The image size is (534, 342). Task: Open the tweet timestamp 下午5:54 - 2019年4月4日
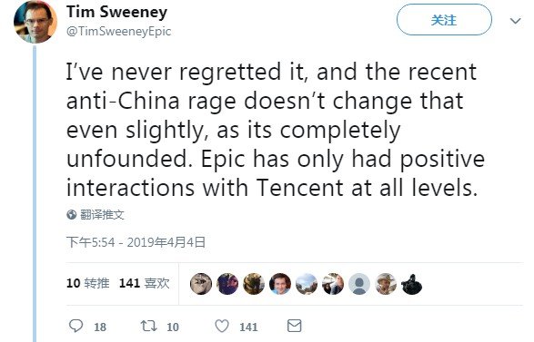click(x=136, y=242)
